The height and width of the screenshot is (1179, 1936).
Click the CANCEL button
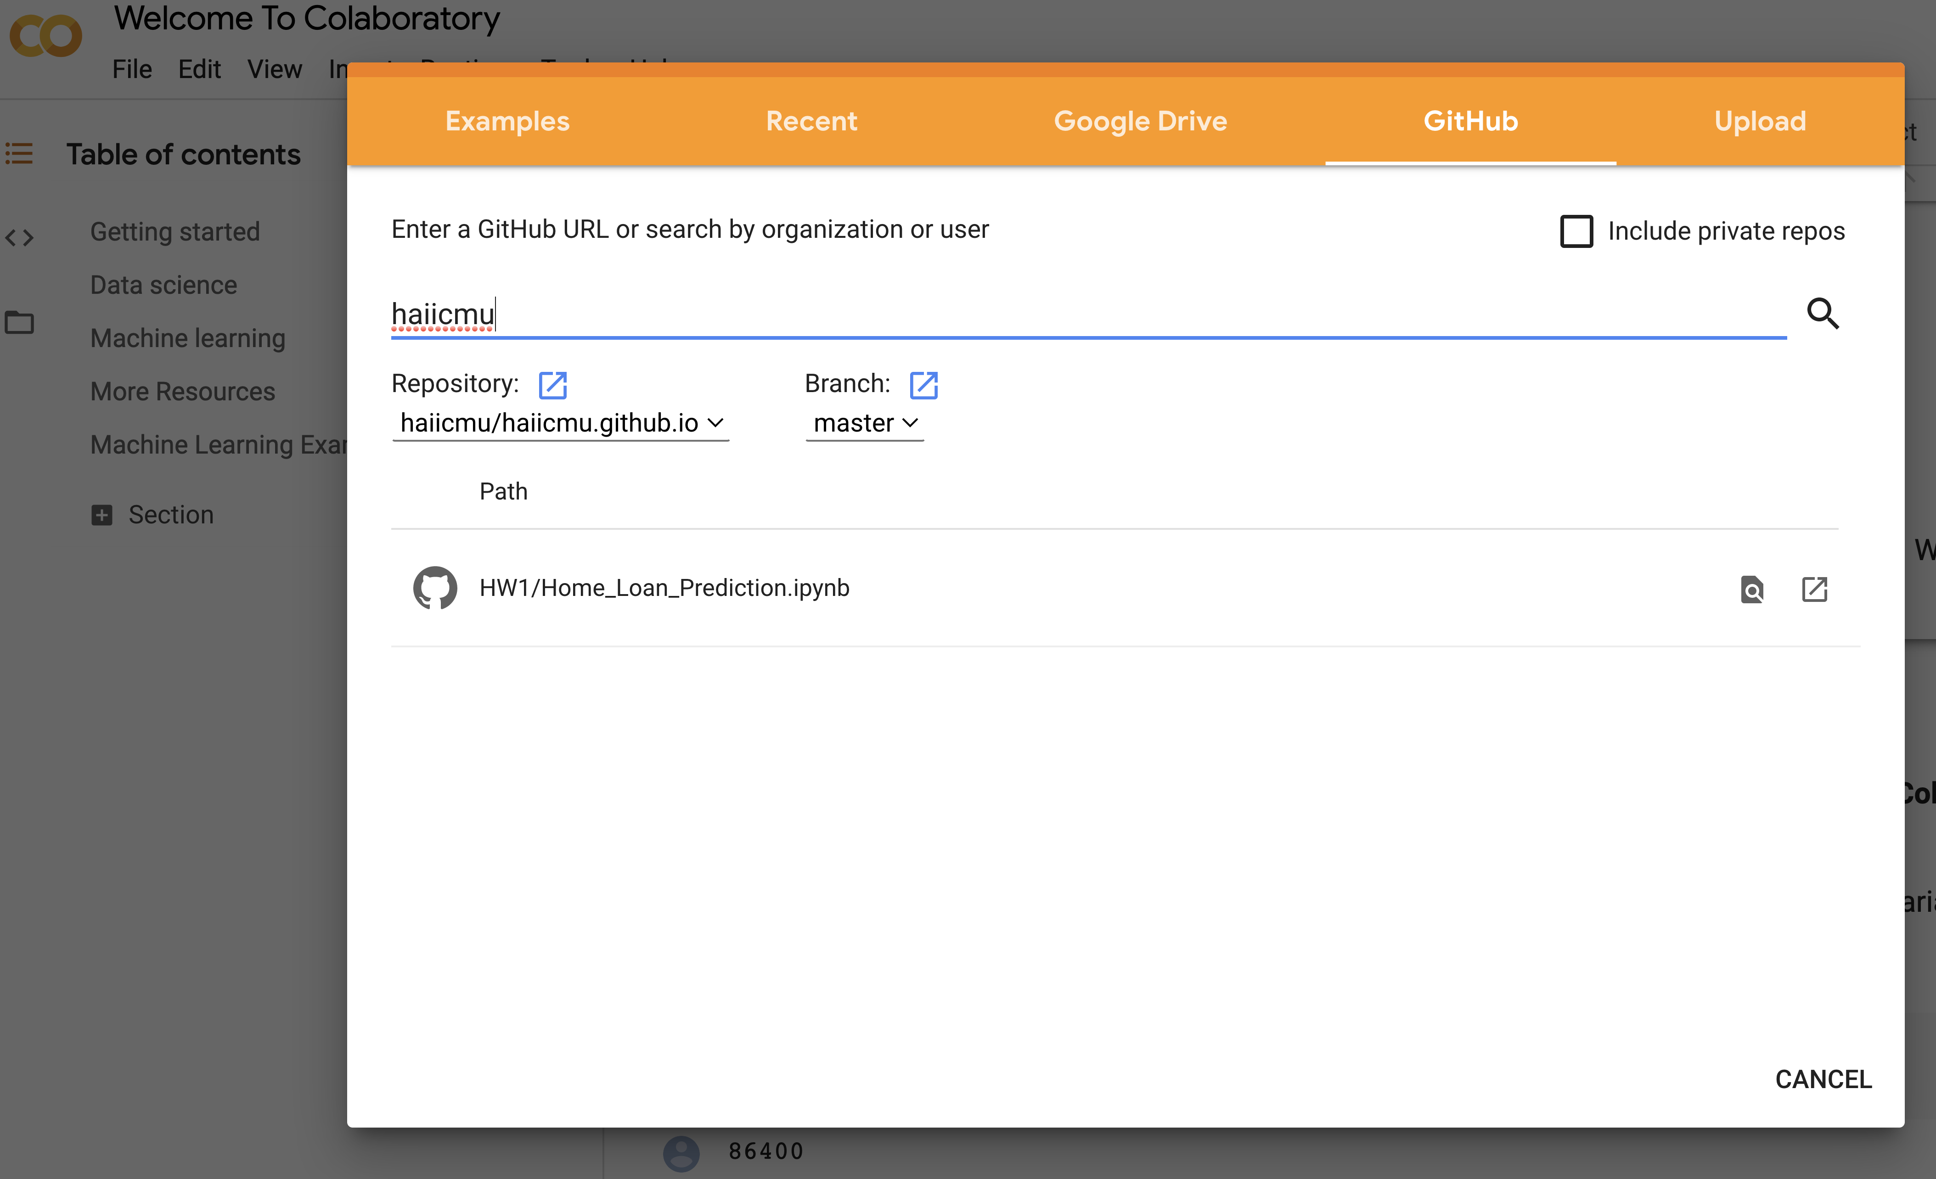[1823, 1079]
